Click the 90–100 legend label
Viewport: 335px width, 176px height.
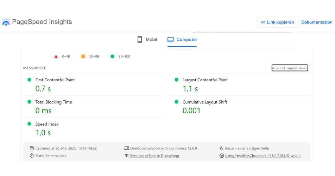pyautogui.click(x=124, y=56)
